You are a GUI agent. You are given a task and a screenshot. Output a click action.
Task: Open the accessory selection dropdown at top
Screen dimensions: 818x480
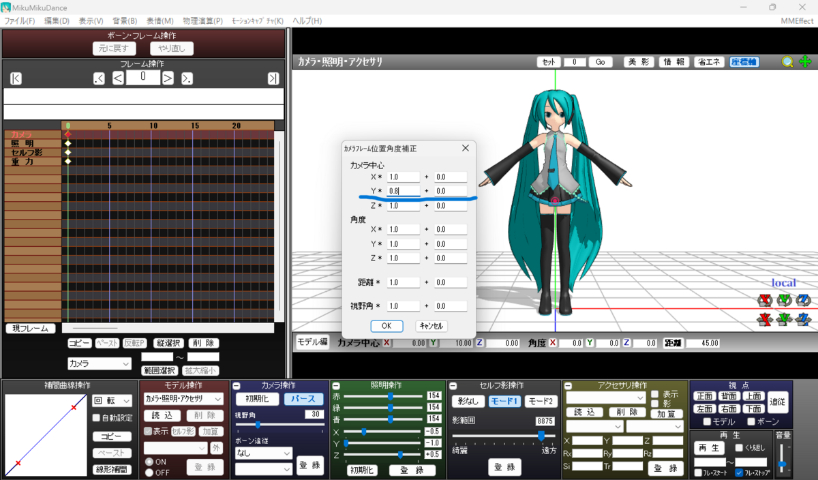606,397
